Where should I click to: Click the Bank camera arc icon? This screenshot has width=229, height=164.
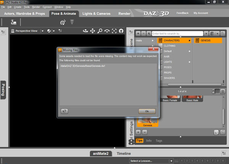pos(107,31)
